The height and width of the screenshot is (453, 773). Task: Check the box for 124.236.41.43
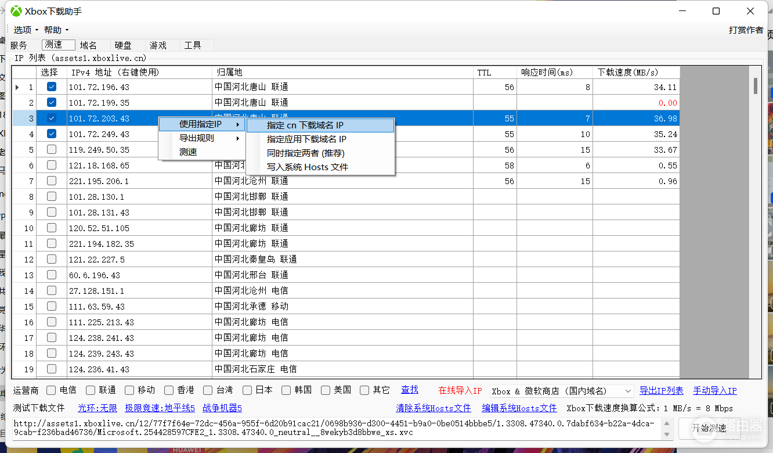point(52,369)
